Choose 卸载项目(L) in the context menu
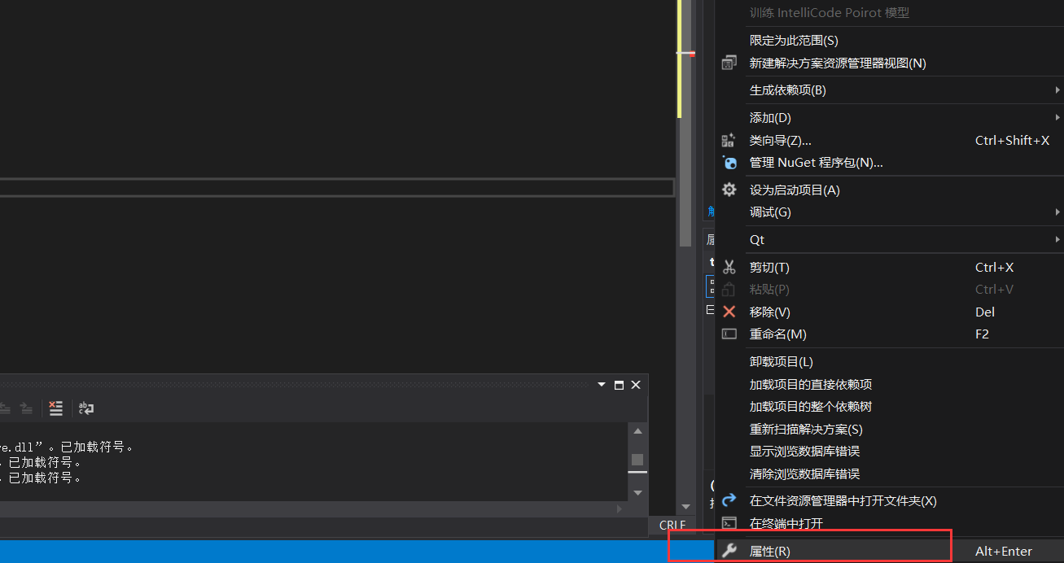This screenshot has width=1064, height=563. 781,362
